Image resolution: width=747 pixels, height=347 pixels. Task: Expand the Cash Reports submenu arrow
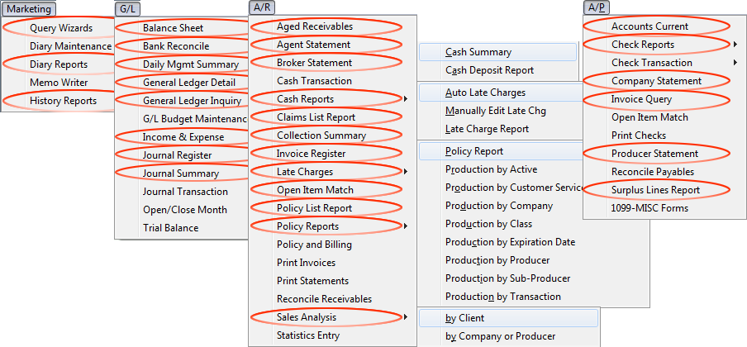point(406,99)
